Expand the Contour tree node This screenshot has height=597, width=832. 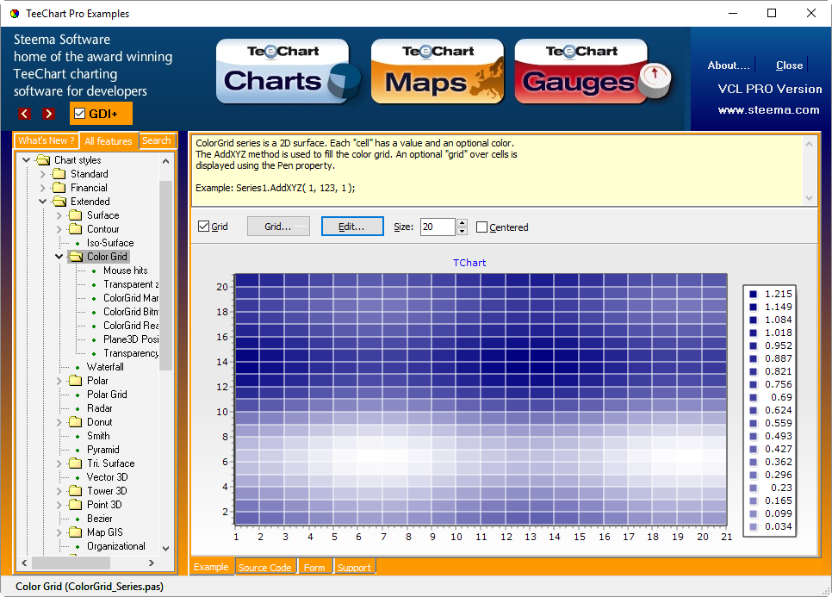pyautogui.click(x=59, y=228)
